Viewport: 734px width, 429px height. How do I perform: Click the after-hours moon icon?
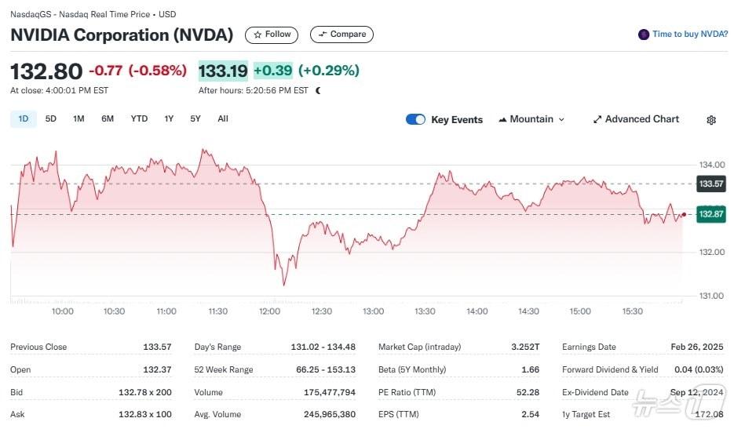[x=318, y=91]
